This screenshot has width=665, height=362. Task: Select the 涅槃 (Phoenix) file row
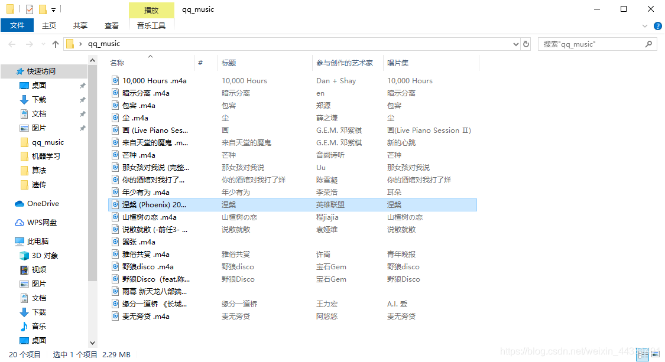(293, 205)
